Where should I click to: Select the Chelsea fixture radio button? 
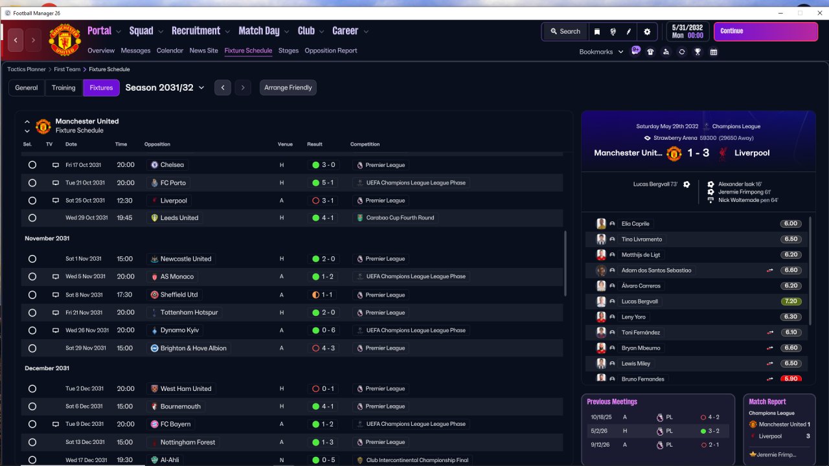click(x=32, y=165)
